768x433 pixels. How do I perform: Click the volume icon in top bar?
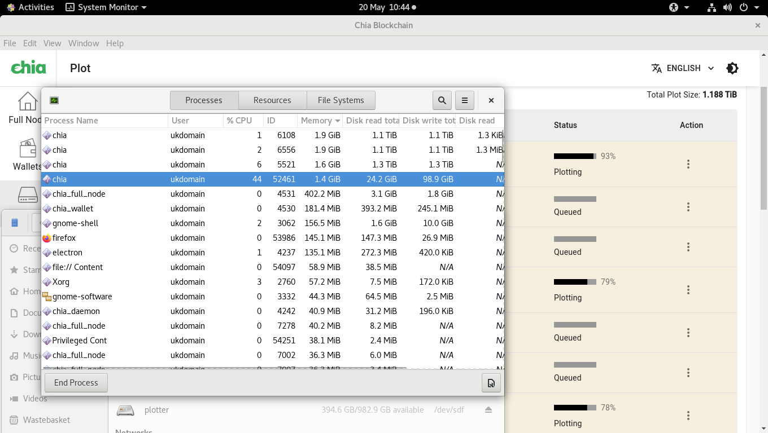727,7
